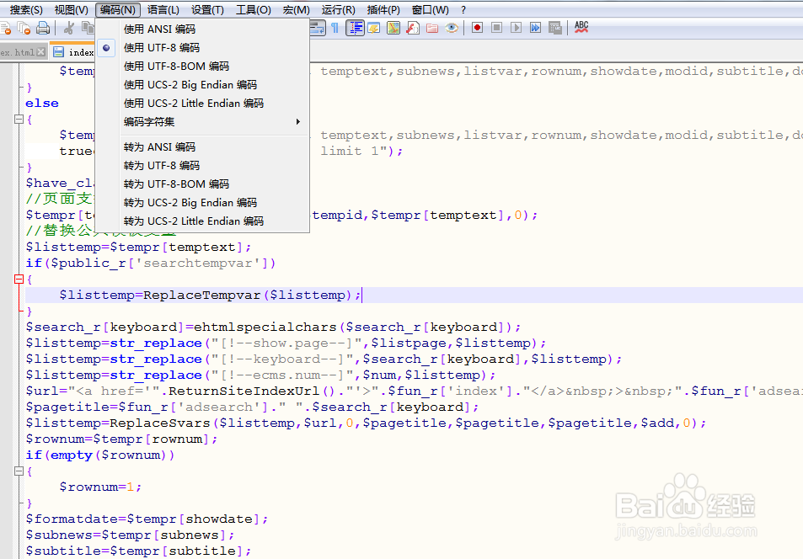
Task: Click Save Recorded Macro icon
Action: 555,28
